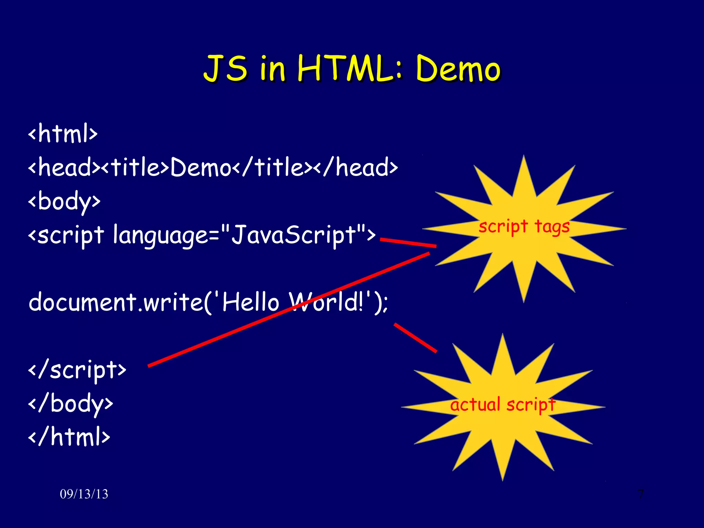Click the 'actual script' starburst callout
The image size is (704, 528).
[x=503, y=406]
